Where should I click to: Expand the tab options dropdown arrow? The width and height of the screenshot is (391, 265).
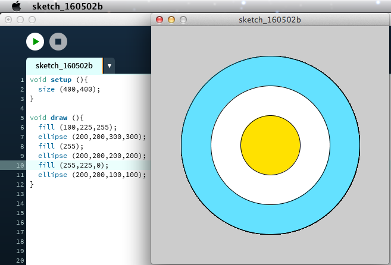pyautogui.click(x=110, y=65)
